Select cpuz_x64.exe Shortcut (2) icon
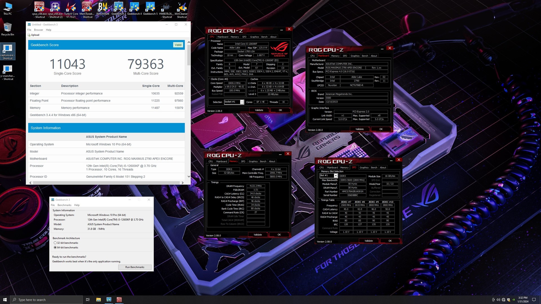 coord(55,10)
